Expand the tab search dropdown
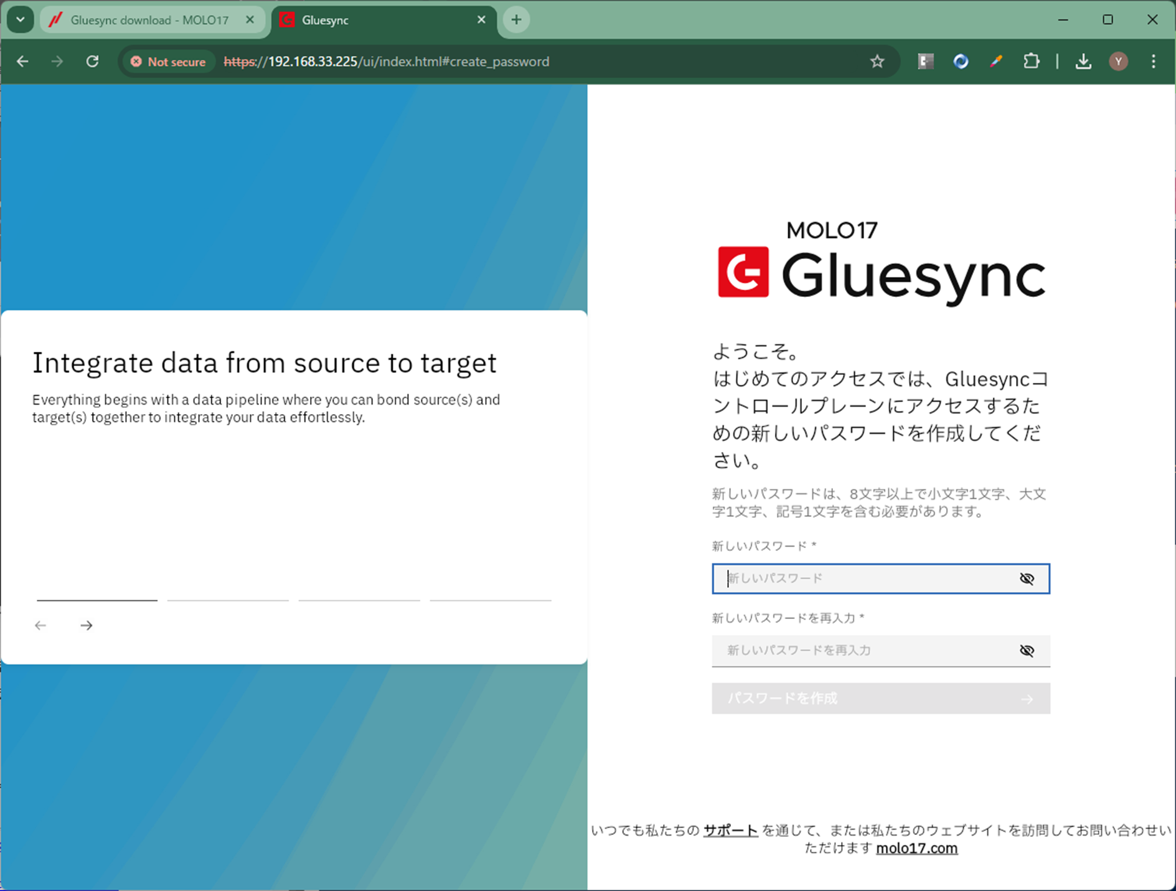The width and height of the screenshot is (1176, 891). click(x=21, y=20)
